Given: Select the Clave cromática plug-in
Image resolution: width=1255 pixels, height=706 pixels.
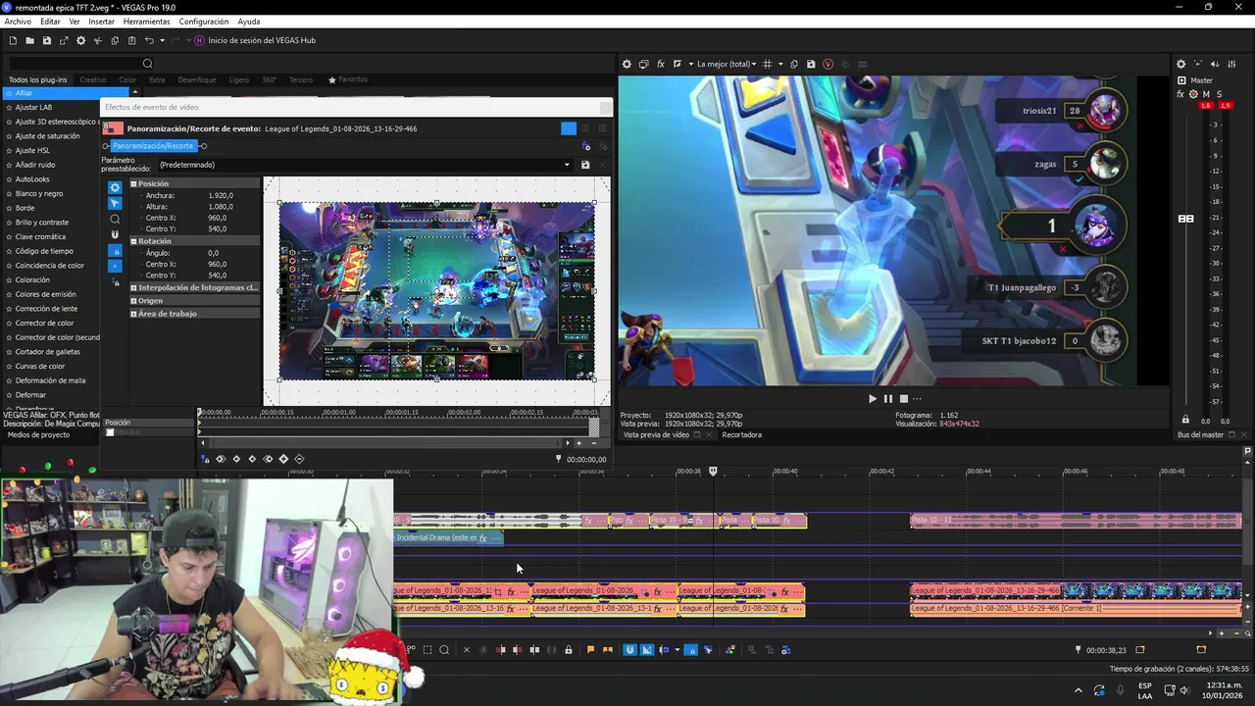Looking at the screenshot, I should click(40, 236).
